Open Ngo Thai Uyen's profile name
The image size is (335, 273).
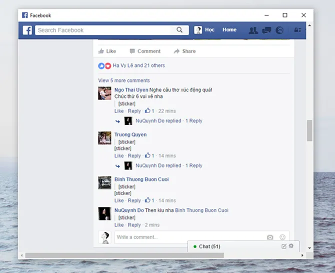[131, 90]
